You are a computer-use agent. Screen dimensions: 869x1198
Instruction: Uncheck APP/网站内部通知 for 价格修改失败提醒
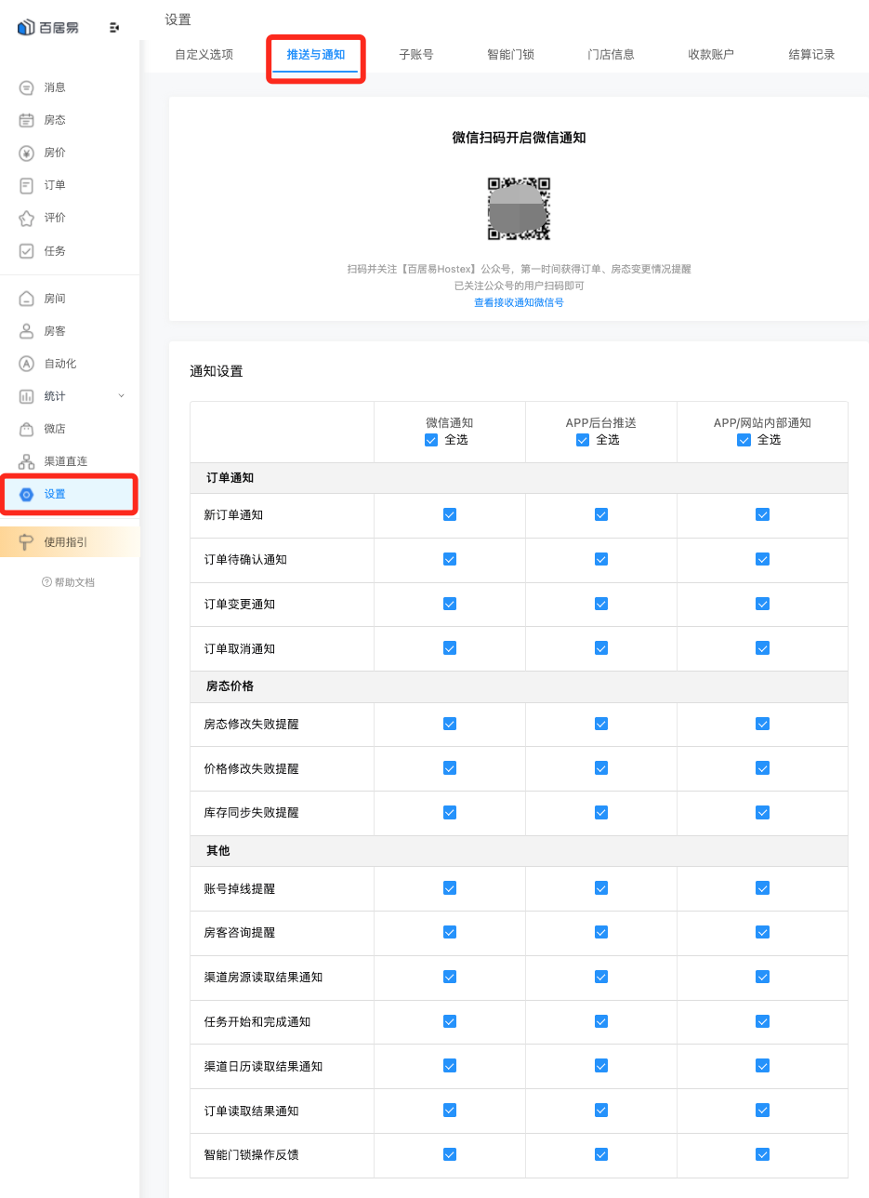(763, 768)
